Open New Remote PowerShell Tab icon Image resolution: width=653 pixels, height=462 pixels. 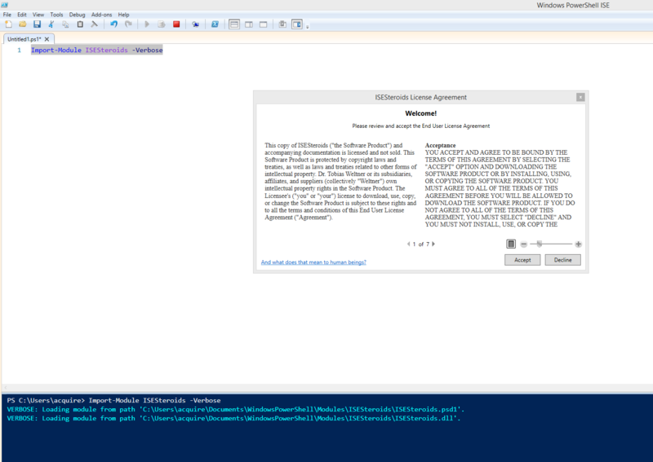pyautogui.click(x=195, y=24)
